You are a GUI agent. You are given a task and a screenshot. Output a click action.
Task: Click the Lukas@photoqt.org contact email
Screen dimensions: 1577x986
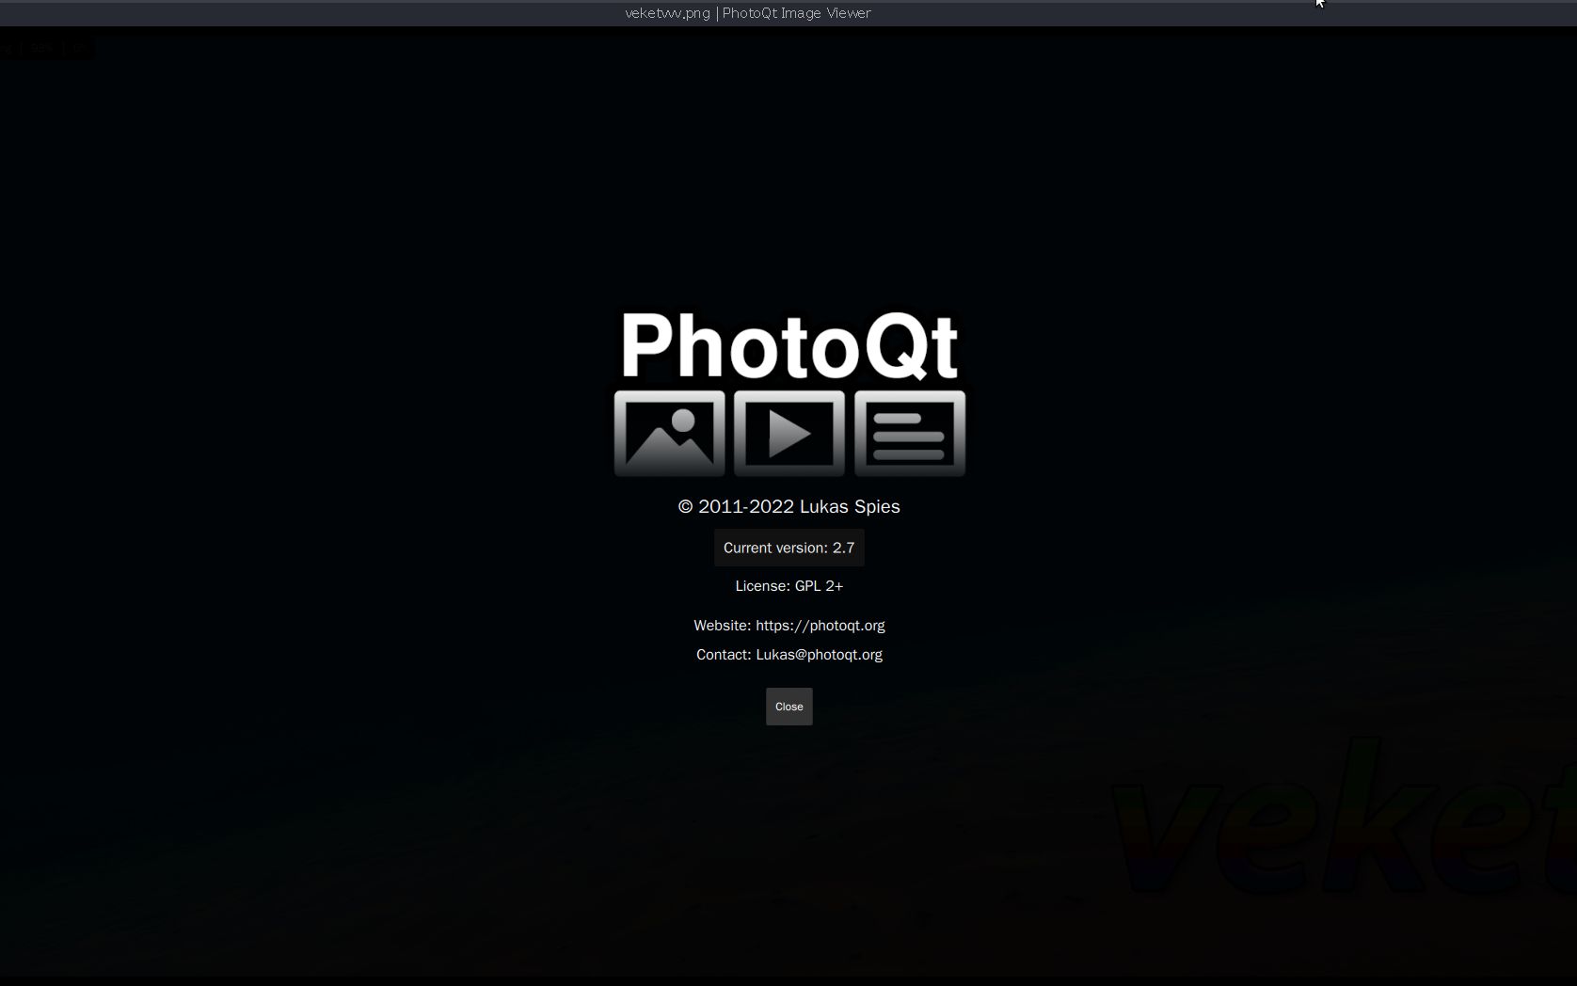coord(819,655)
